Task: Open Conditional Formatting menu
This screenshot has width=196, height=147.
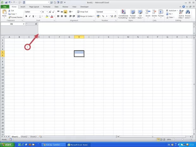Action: click(123, 14)
